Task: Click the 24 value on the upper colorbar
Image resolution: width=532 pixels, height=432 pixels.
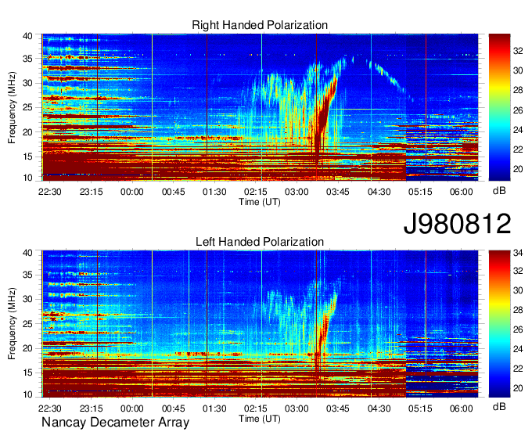Action: pyautogui.click(x=518, y=130)
